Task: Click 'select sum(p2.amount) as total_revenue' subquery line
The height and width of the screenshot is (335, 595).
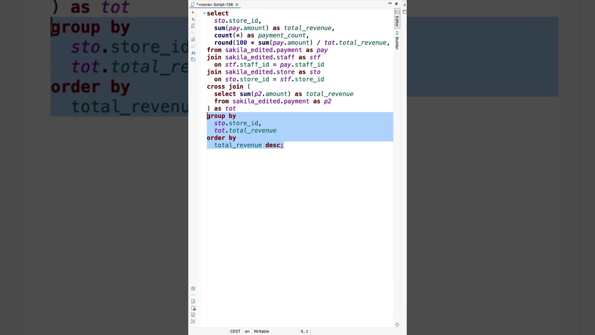Action: pos(284,94)
